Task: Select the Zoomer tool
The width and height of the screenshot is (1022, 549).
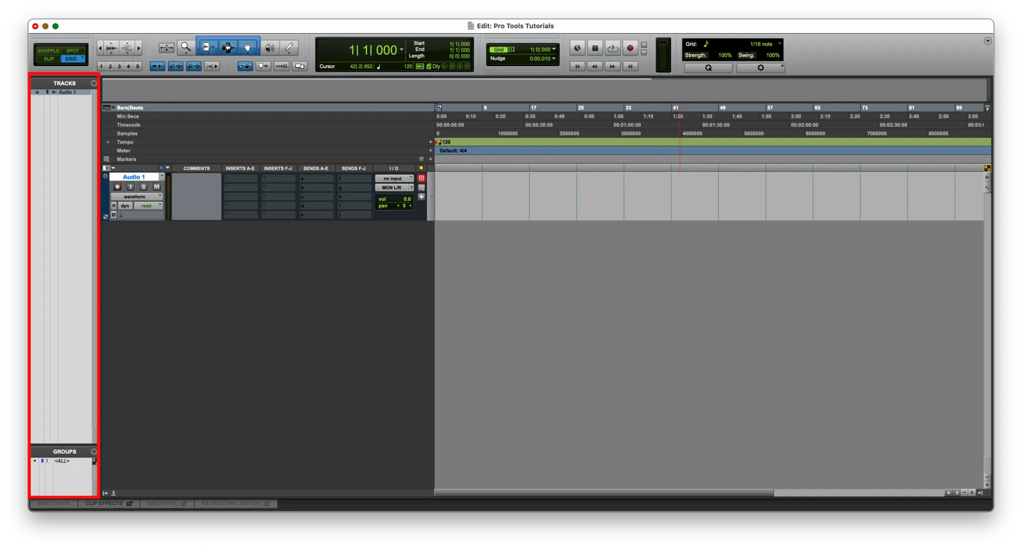Action: coord(185,48)
